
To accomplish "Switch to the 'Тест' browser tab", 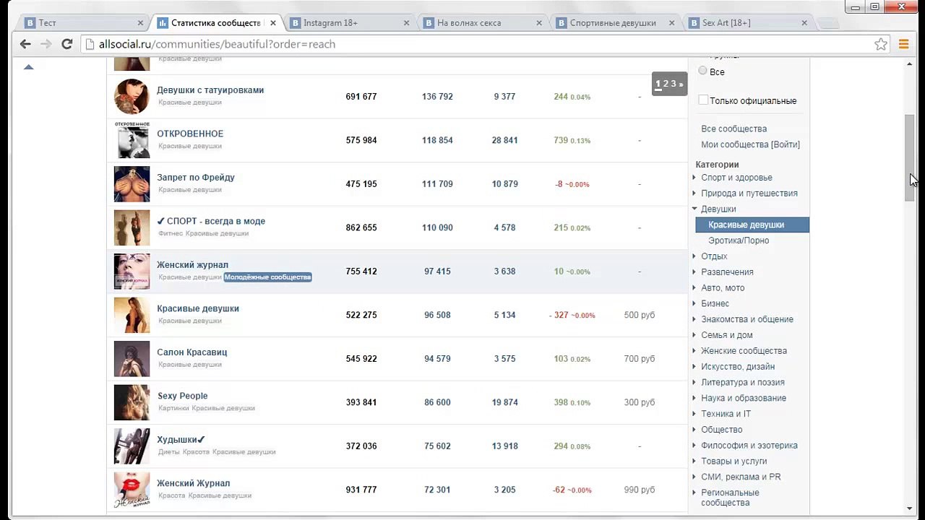I will (81, 23).
